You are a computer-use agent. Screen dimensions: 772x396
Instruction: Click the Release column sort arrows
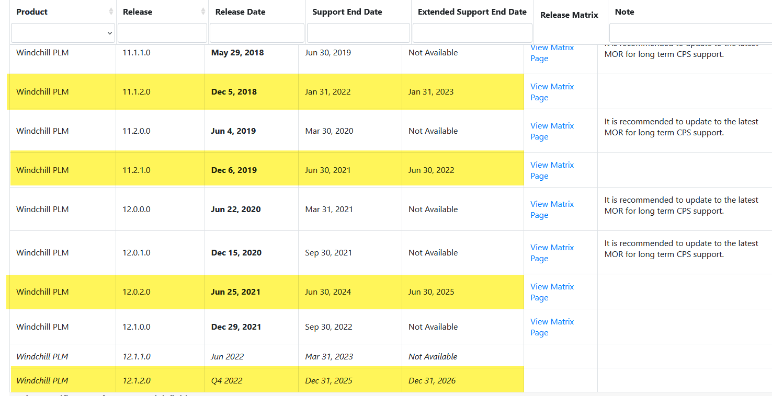203,11
